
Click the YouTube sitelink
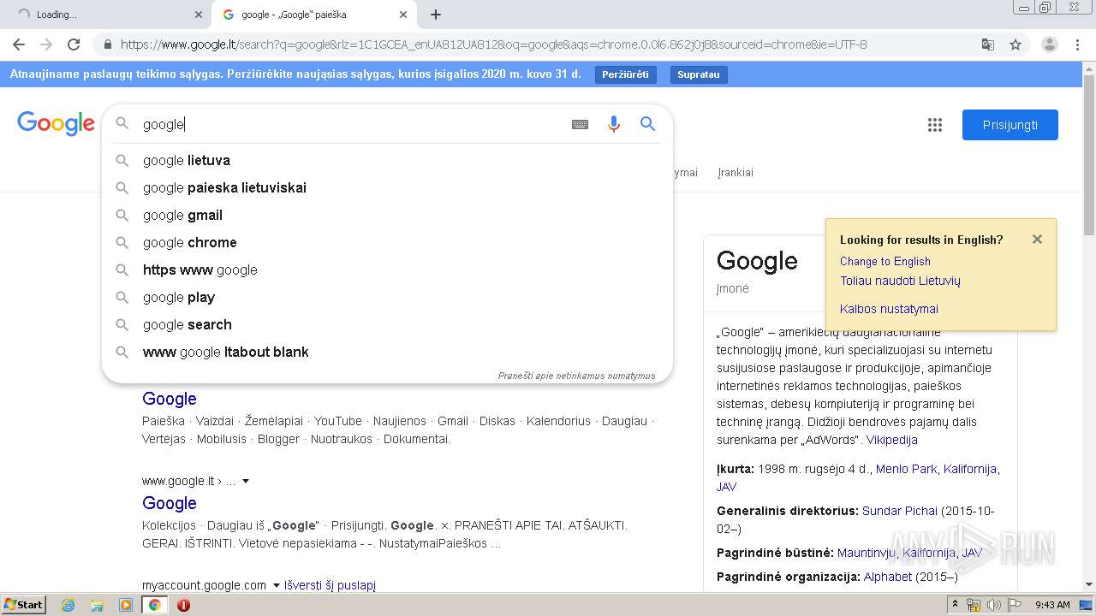[337, 421]
